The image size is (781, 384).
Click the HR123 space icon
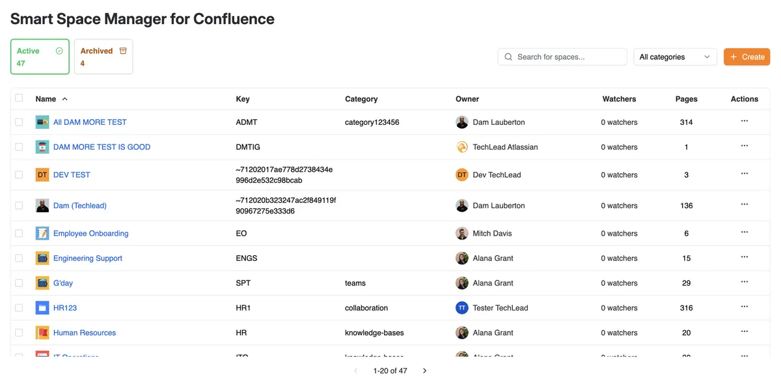pos(42,307)
